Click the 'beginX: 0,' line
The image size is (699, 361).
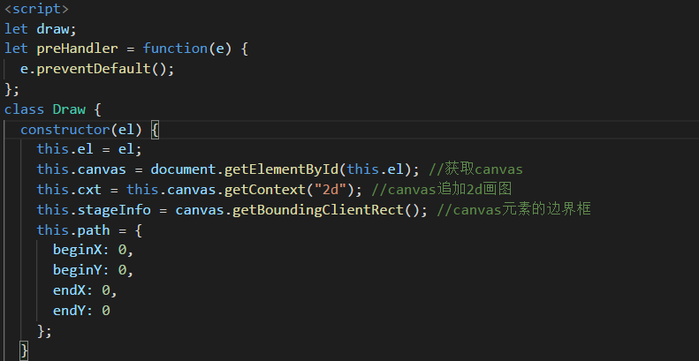(93, 250)
